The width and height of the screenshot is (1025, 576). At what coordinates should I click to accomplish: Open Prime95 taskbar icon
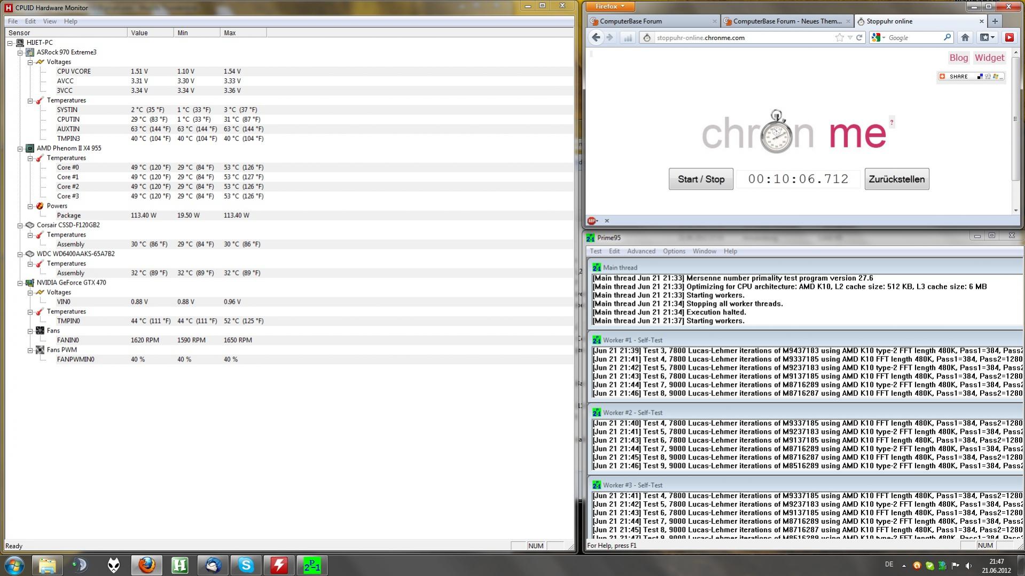click(312, 565)
